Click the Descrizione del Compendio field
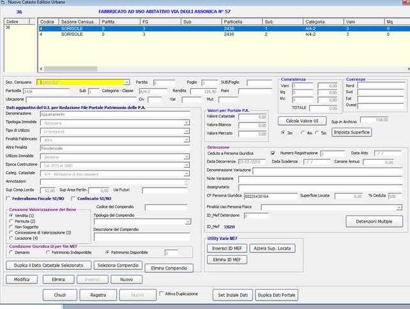Image resolution: width=410 pixels, height=309 pixels. tap(142, 237)
